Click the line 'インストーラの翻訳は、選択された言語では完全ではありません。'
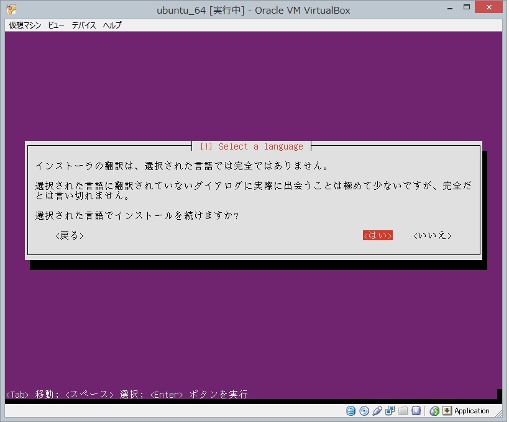Image resolution: width=509 pixels, height=422 pixels. 182,166
